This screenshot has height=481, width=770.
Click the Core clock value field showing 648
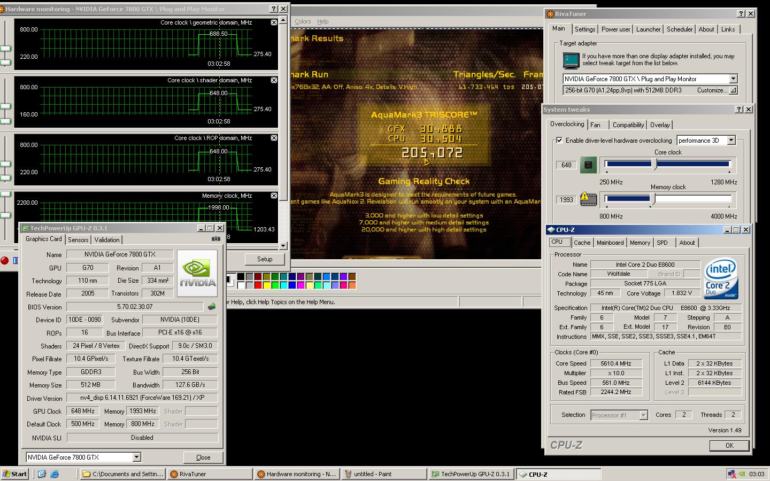pos(566,165)
